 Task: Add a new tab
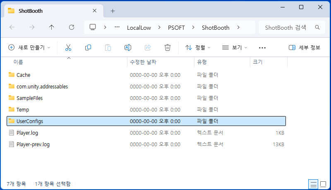pyautogui.click(x=113, y=11)
